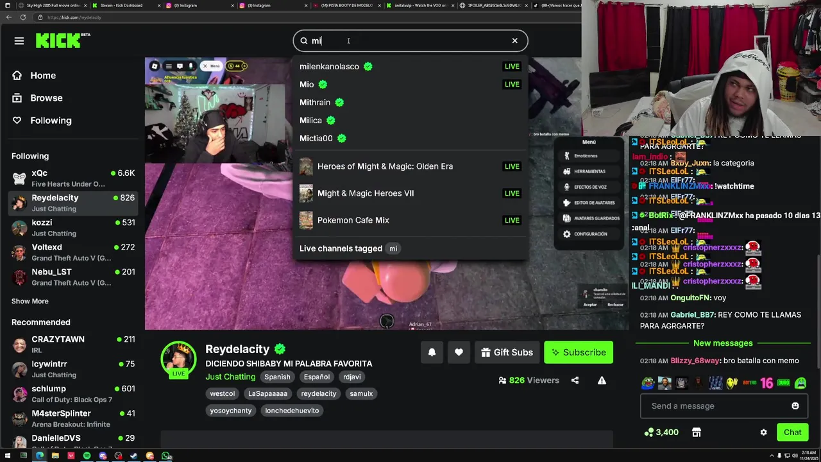Image resolution: width=821 pixels, height=462 pixels.
Task: Open the Pokemon Cafe Mix category
Action: pos(410,220)
